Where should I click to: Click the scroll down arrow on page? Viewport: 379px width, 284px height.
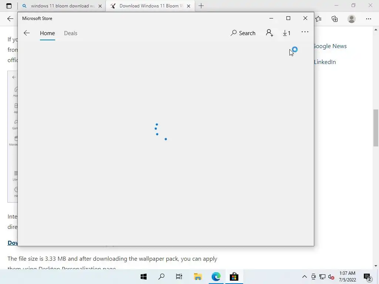coord(376,266)
